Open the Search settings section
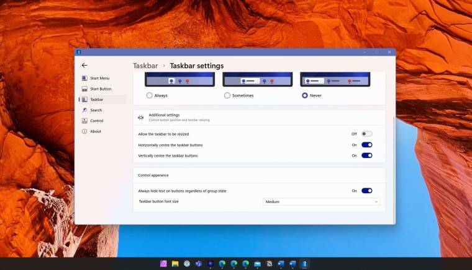This screenshot has height=270, width=472. pyautogui.click(x=95, y=110)
